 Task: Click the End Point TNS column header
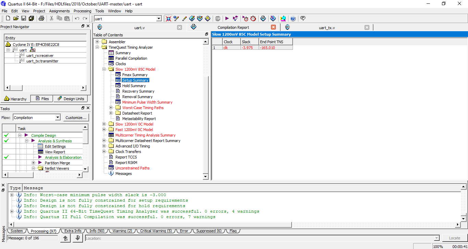pyautogui.click(x=276, y=42)
